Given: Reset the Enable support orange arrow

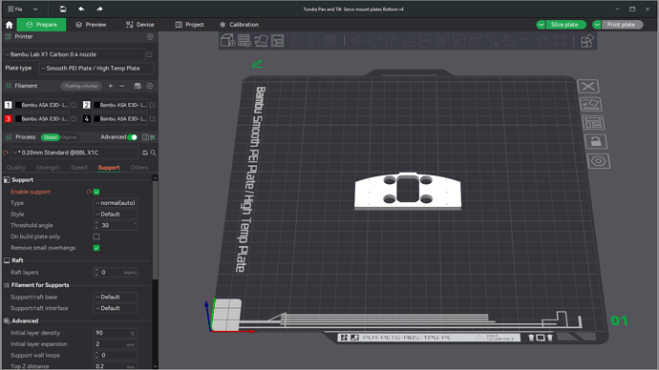Looking at the screenshot, I should (89, 192).
